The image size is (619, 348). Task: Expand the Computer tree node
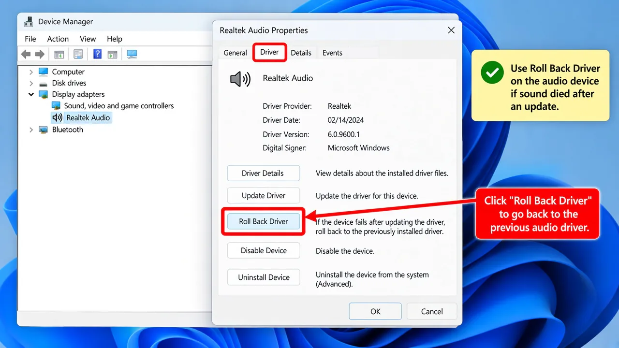[31, 72]
